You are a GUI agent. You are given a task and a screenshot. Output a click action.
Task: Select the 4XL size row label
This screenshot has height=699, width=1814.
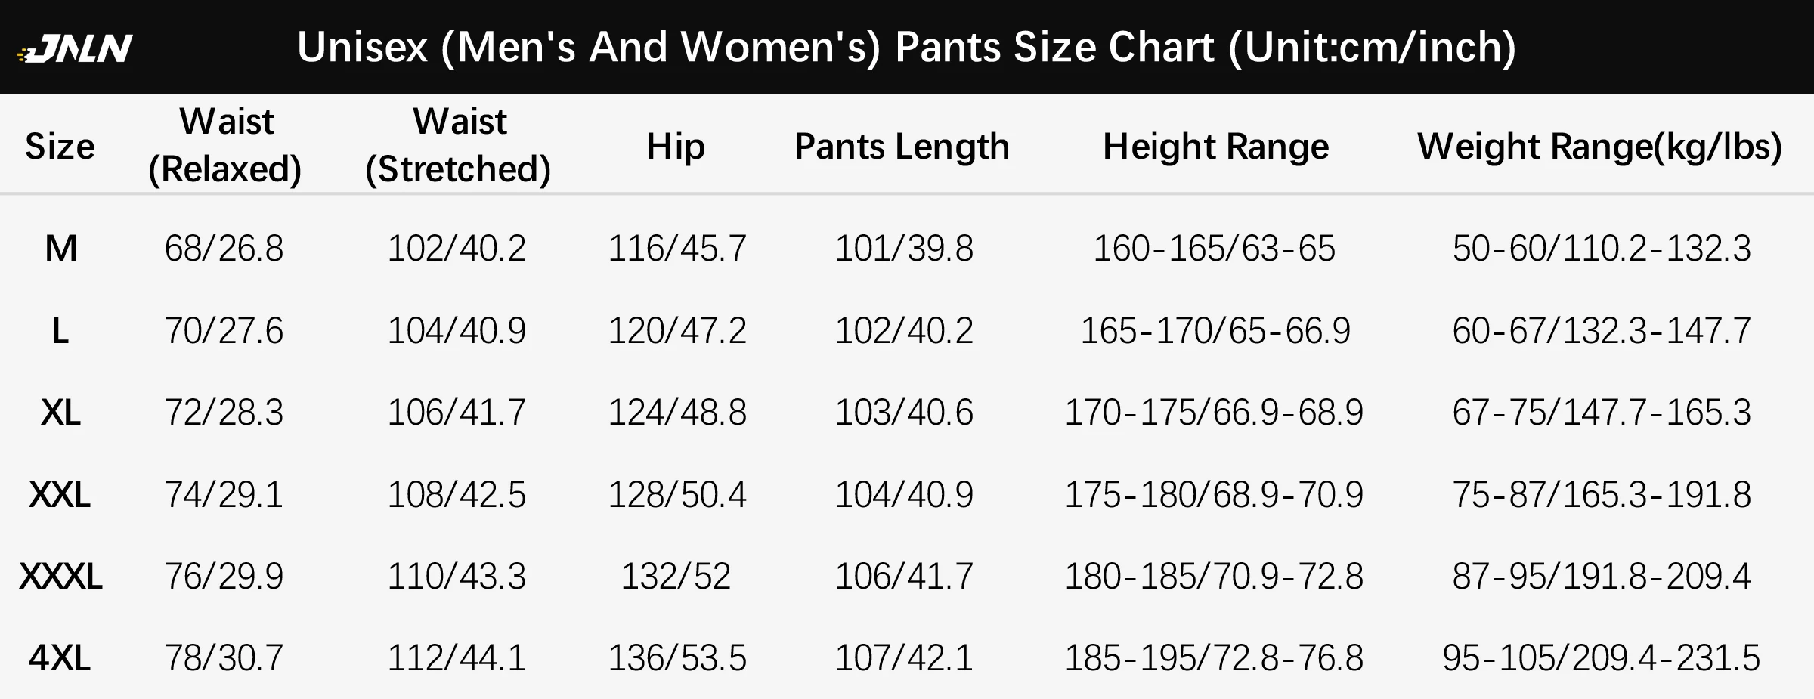[x=60, y=657]
